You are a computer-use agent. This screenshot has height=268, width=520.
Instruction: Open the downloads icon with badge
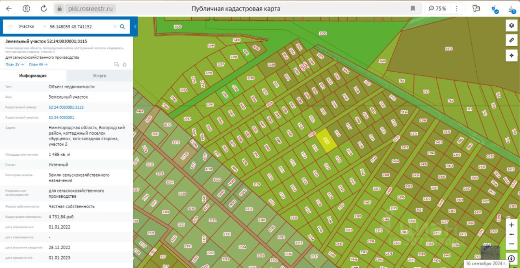(512, 9)
